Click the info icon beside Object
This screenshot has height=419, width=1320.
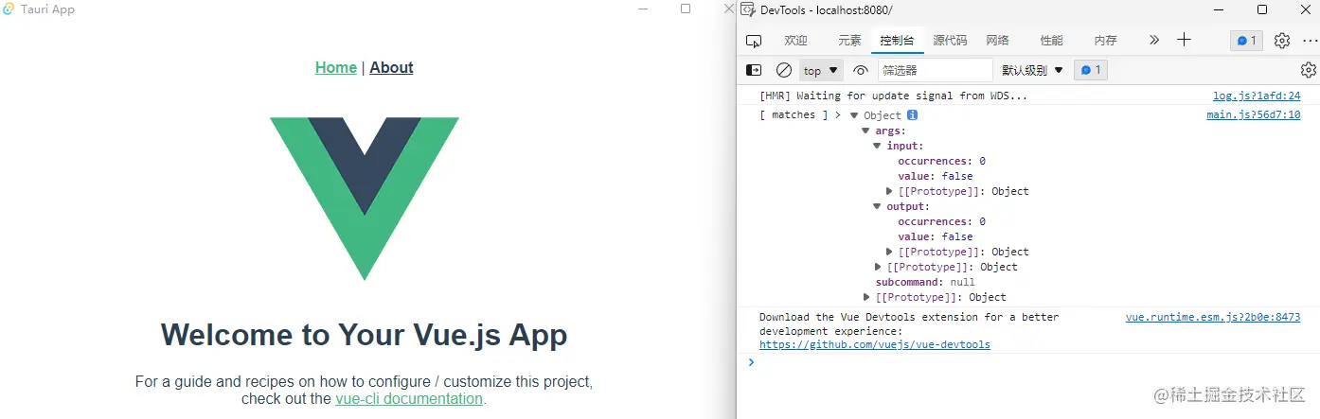(x=912, y=114)
